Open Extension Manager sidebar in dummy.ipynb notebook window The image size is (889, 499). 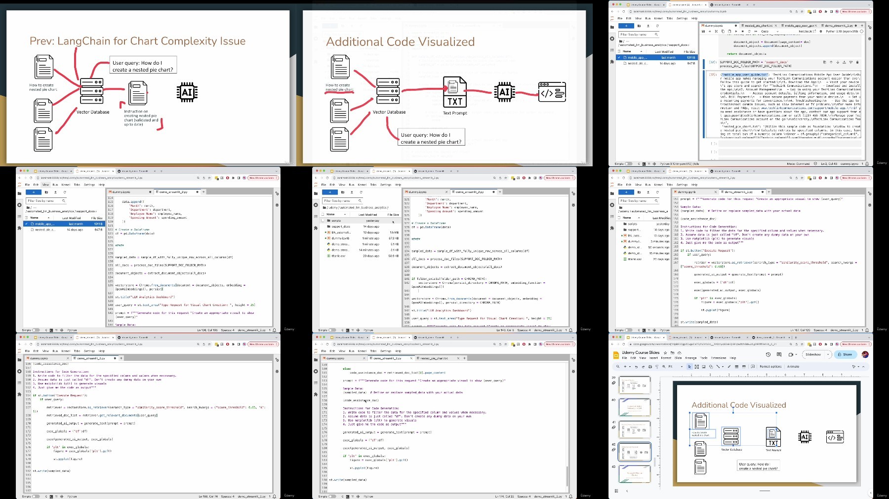coord(612,62)
